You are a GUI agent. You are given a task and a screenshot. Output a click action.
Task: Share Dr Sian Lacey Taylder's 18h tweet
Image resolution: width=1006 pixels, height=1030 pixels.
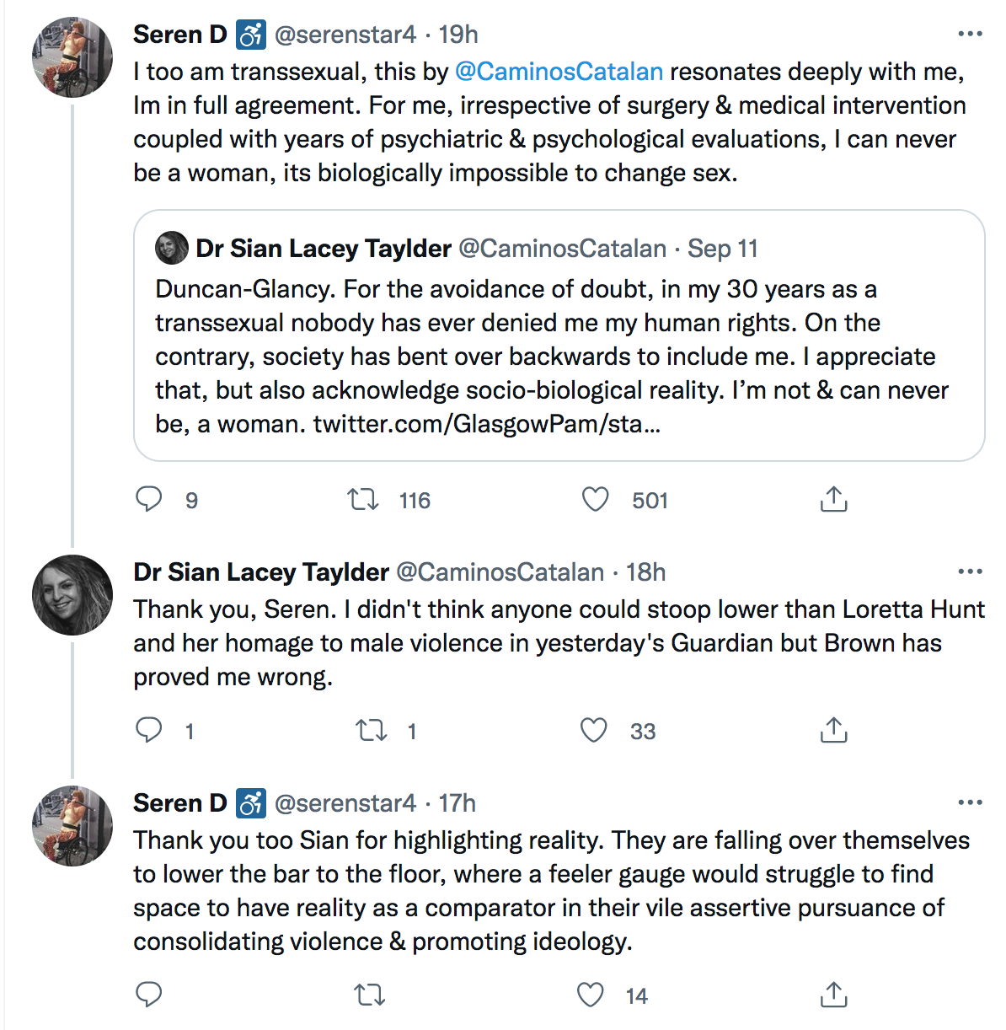[833, 730]
